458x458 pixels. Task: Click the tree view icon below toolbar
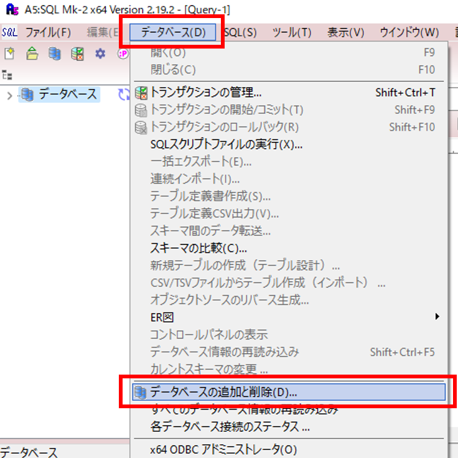click(7, 75)
